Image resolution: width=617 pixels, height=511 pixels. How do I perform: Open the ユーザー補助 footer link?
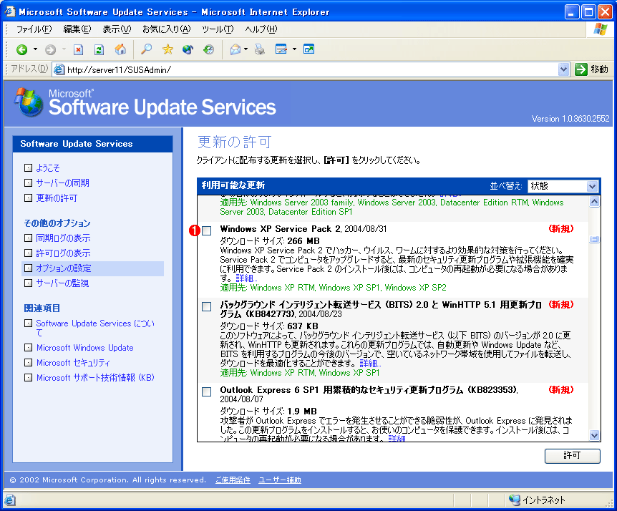pos(280,480)
